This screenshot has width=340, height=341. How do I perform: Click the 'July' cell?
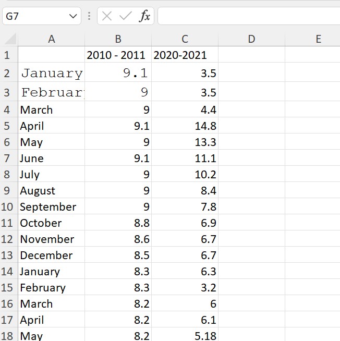coord(51,174)
